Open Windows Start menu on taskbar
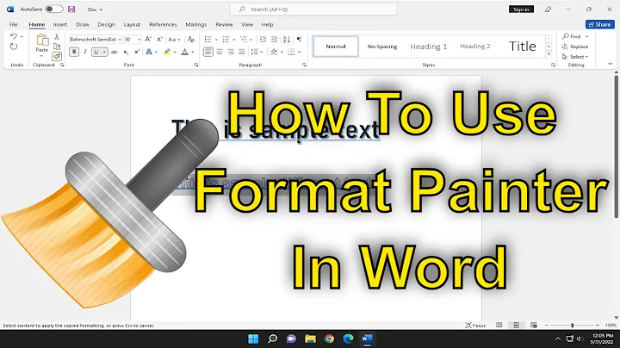The width and height of the screenshot is (620, 348). point(253,339)
